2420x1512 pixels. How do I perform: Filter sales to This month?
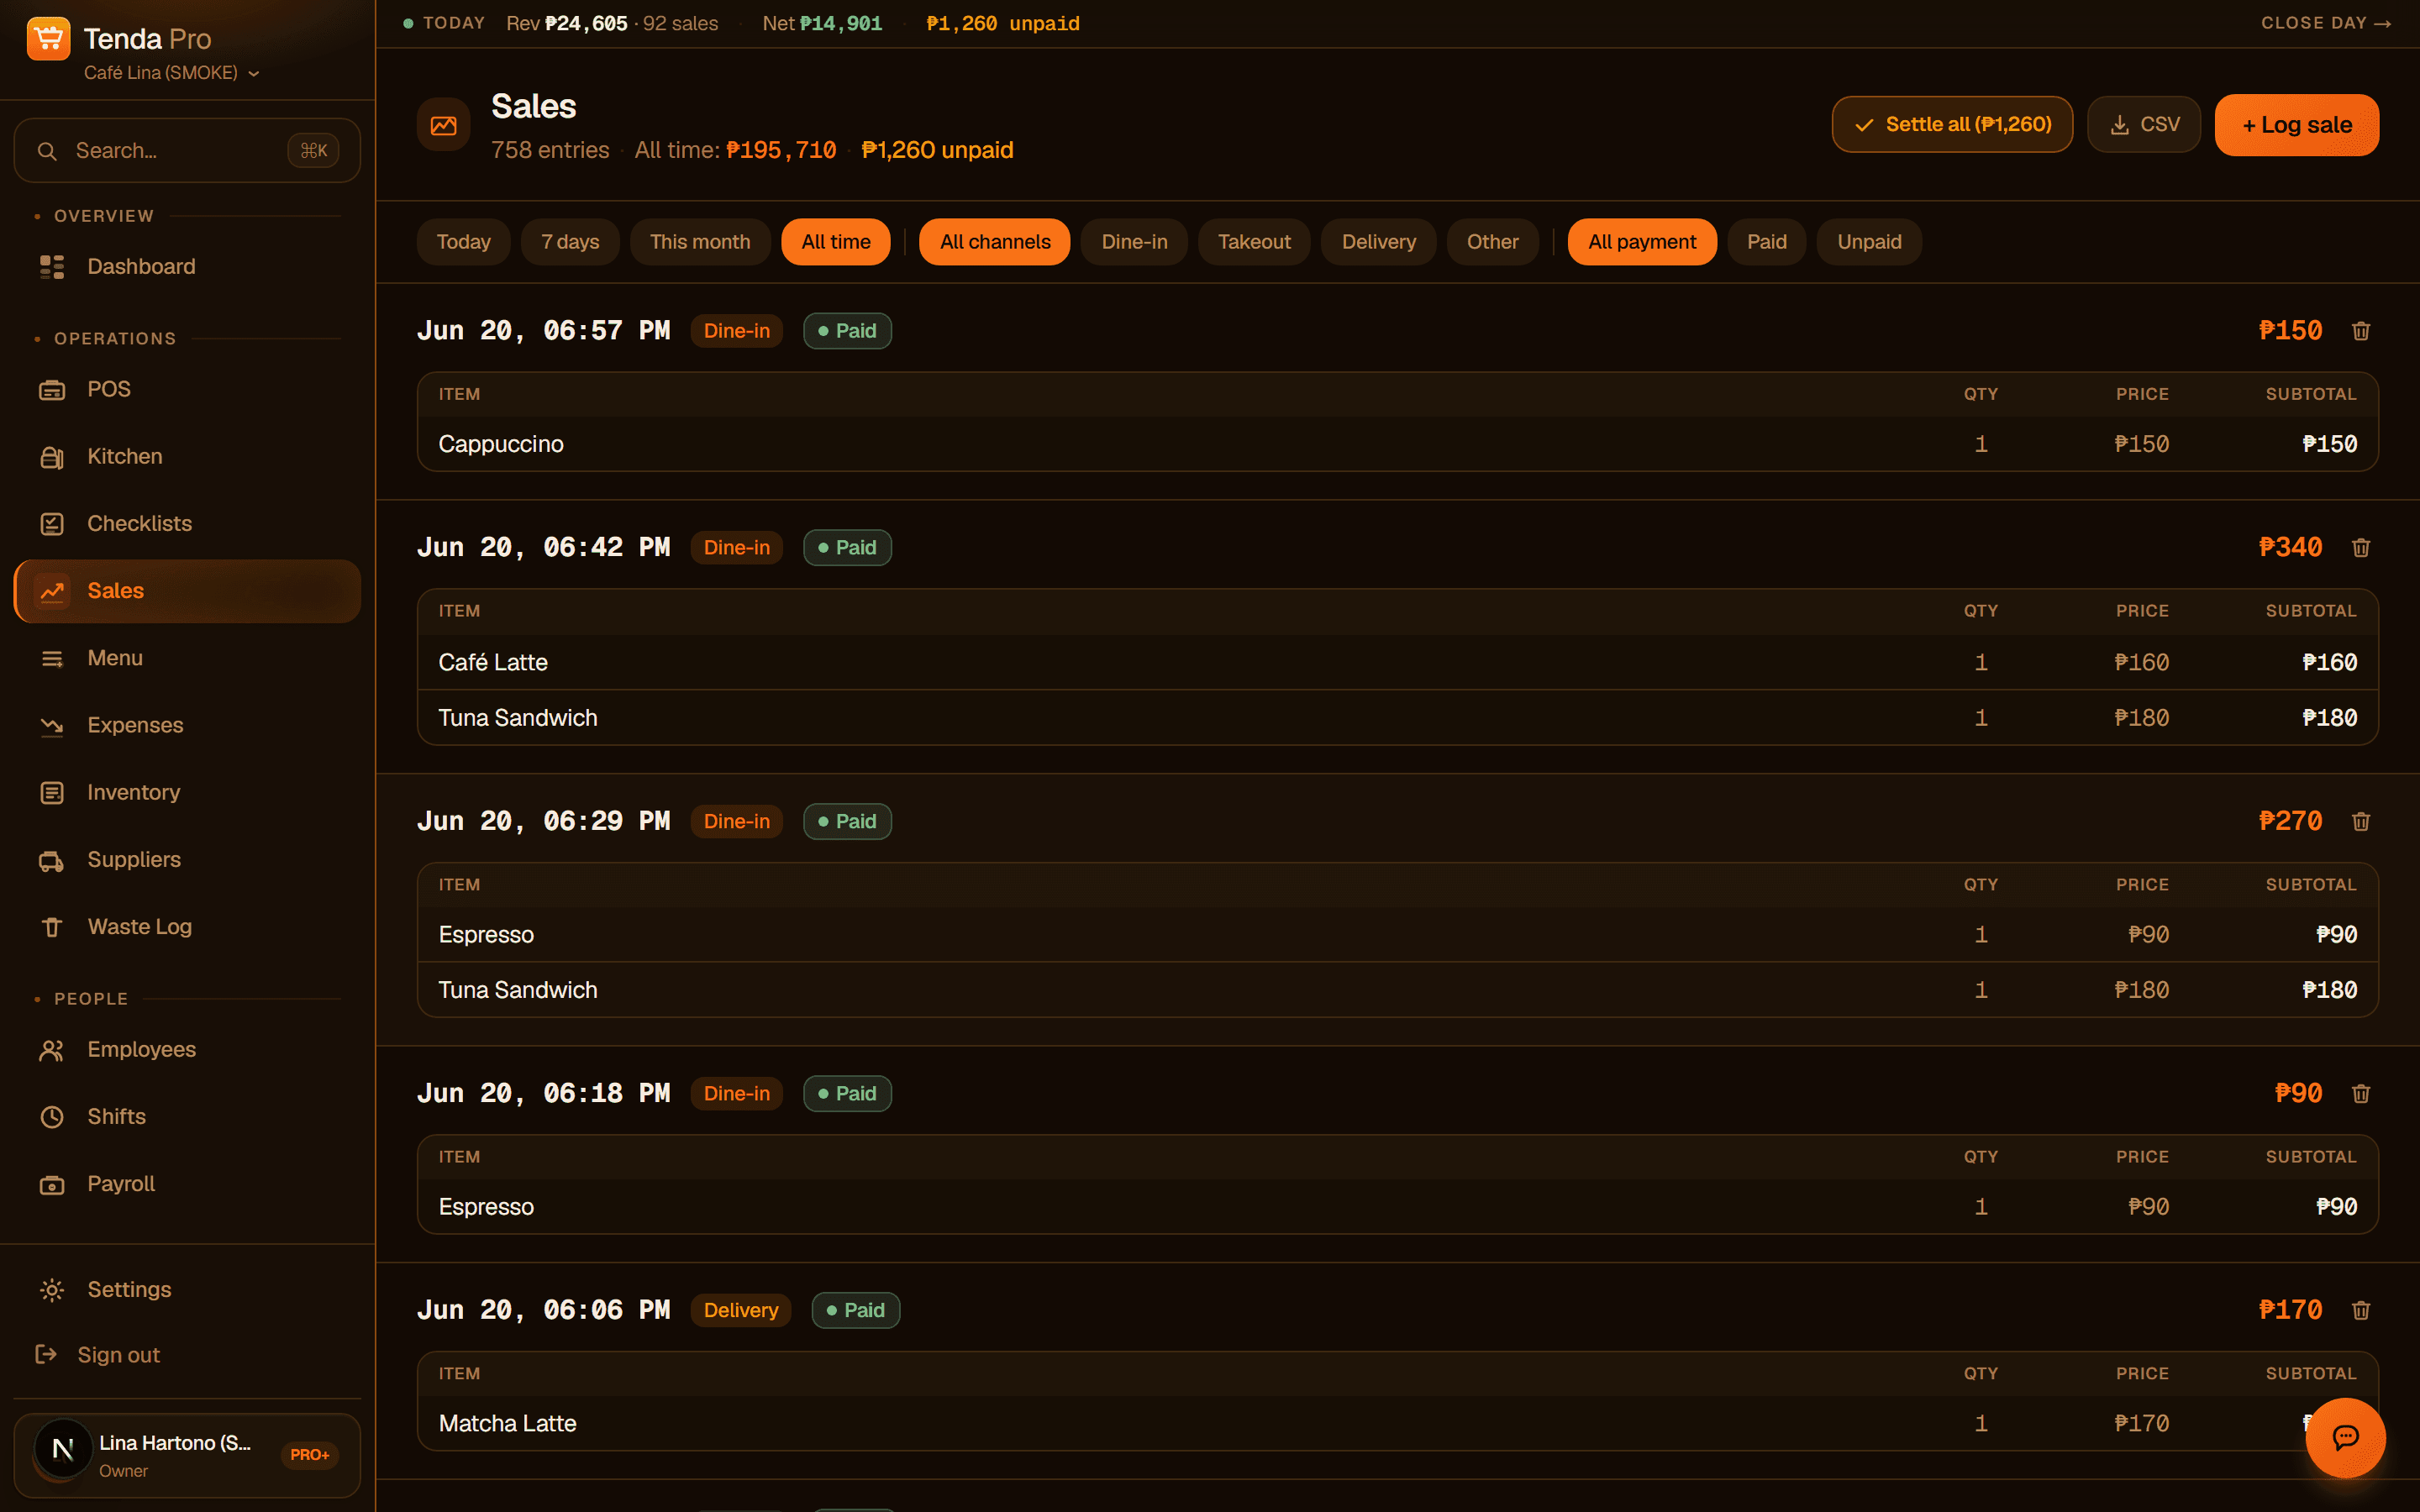(700, 242)
